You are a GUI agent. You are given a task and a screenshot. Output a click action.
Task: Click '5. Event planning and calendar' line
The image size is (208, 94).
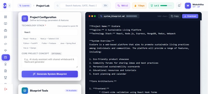point(108,74)
